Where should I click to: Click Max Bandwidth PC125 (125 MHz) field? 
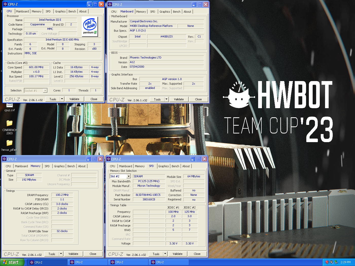pos(149,181)
